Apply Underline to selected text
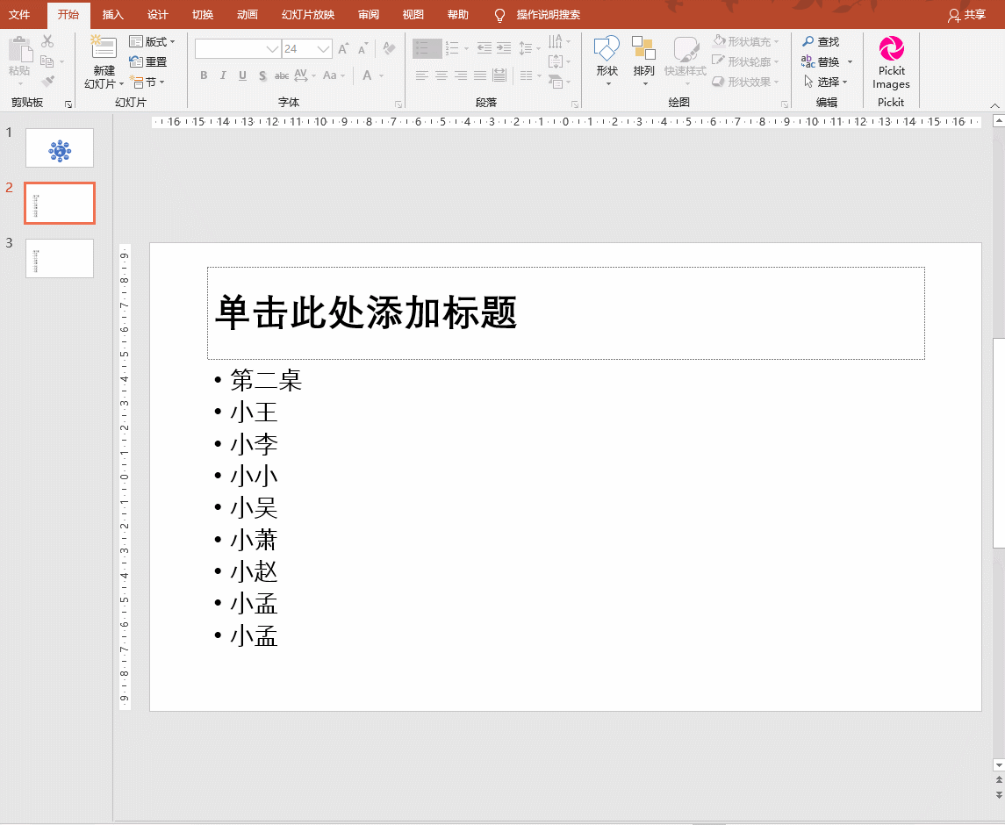This screenshot has width=1005, height=825. [241, 76]
